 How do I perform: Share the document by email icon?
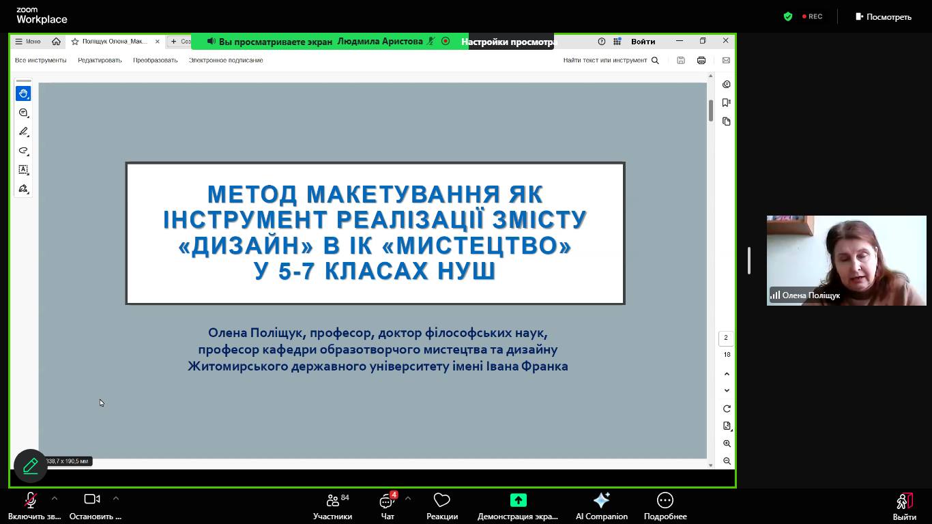click(726, 60)
